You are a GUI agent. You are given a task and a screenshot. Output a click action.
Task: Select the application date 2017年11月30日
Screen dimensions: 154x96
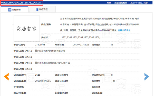(x=81, y=45)
